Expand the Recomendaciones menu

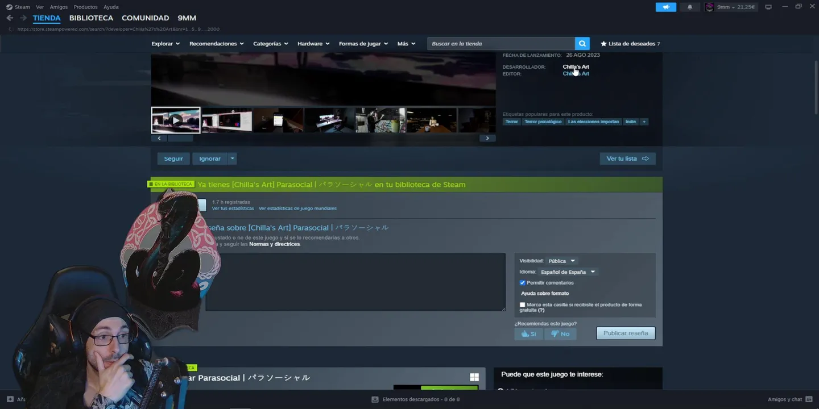point(216,44)
